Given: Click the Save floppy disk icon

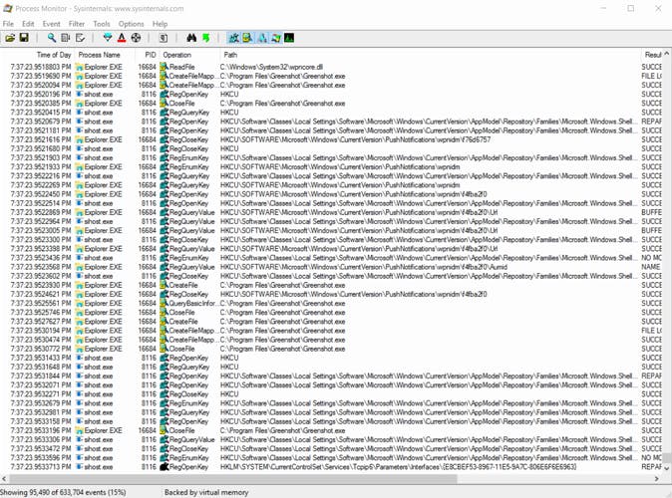Looking at the screenshot, I should click(24, 38).
